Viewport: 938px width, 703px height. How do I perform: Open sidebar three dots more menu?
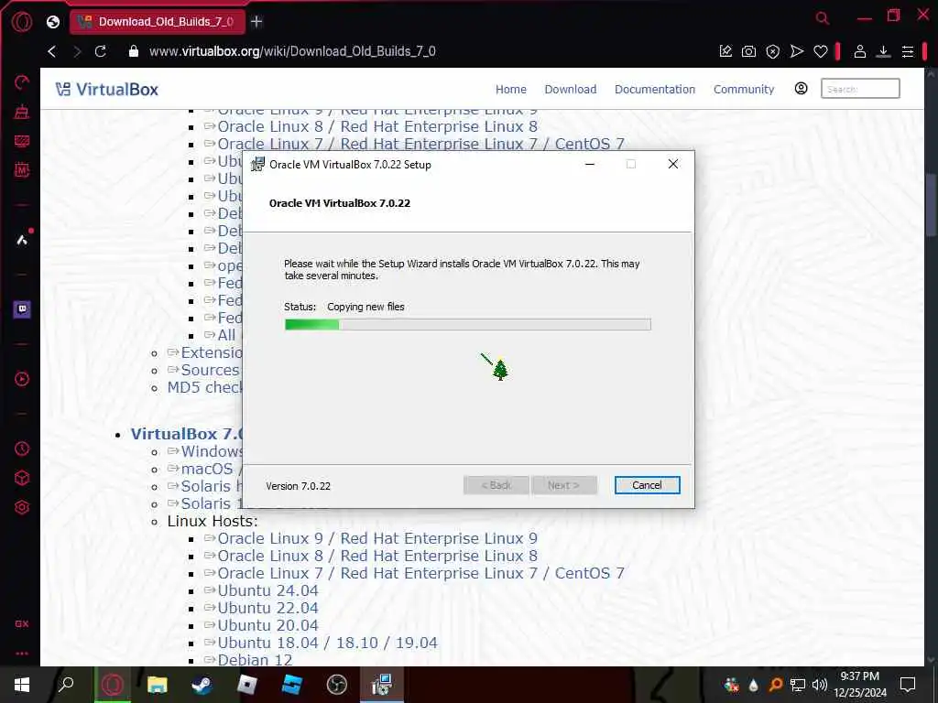tap(22, 654)
